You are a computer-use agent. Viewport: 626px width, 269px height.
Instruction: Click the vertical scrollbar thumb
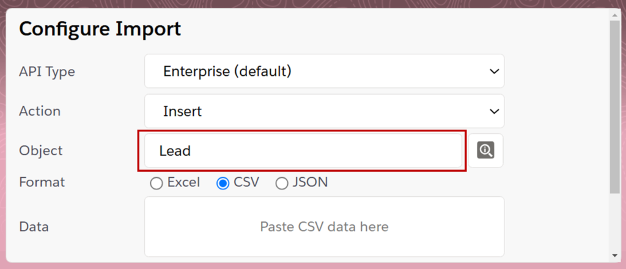(x=615, y=107)
